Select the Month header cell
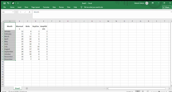Image resolution: width=172 pixels, height=92 pixels. tap(10, 26)
